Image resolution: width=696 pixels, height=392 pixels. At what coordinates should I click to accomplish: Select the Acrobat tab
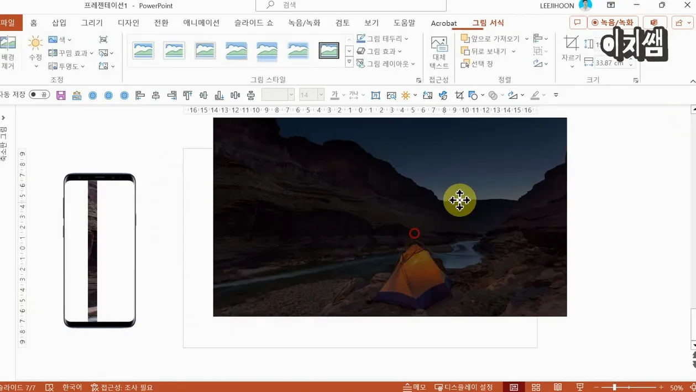click(x=444, y=23)
